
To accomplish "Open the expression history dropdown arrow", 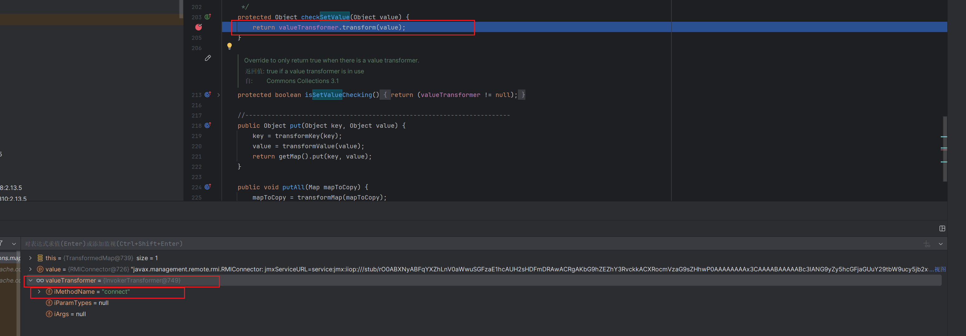I will (x=940, y=244).
